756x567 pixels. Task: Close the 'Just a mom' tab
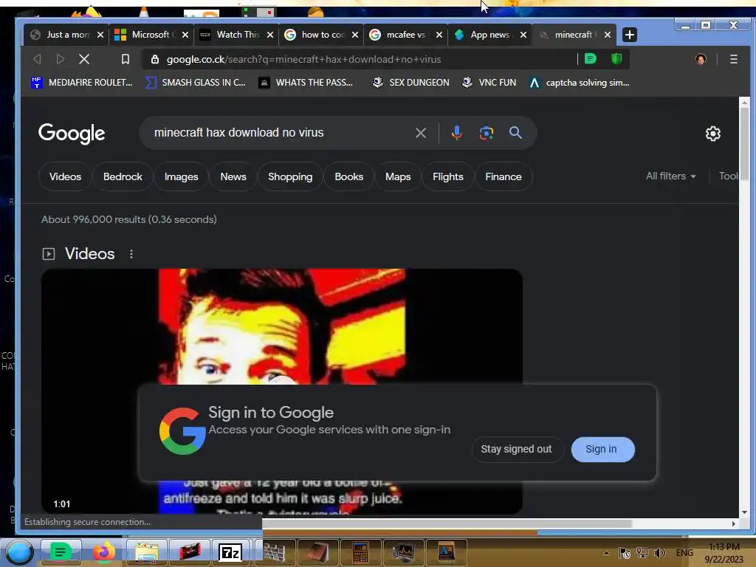pos(100,35)
